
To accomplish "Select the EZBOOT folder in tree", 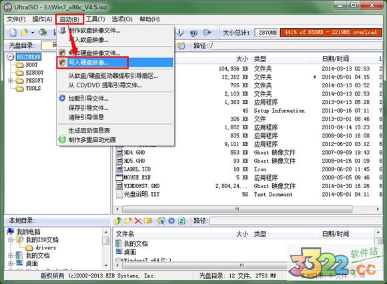I will pos(35,73).
